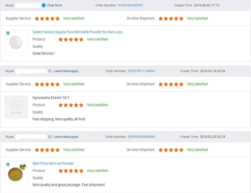Click Product Quality stars for Gynostema Extract
This screenshot has height=193, width=251.
click(x=71, y=105)
